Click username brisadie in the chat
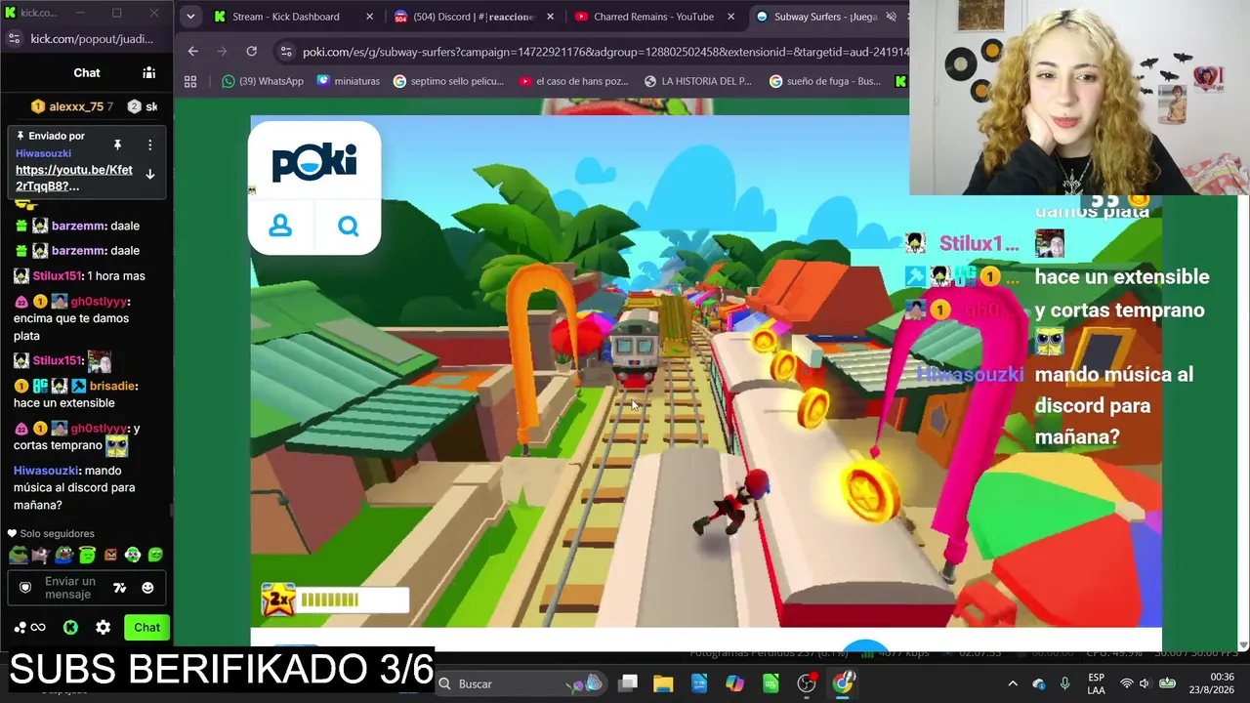The height and width of the screenshot is (703, 1250). pyautogui.click(x=113, y=386)
